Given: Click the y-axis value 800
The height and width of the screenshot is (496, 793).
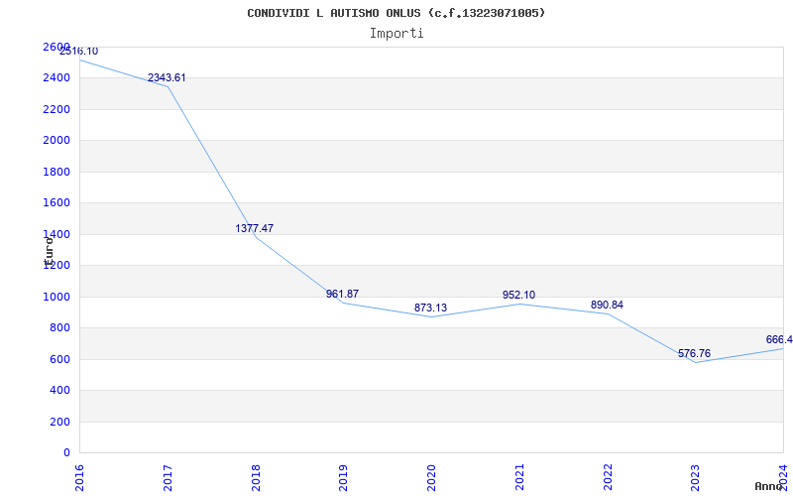Looking at the screenshot, I should coord(60,328).
